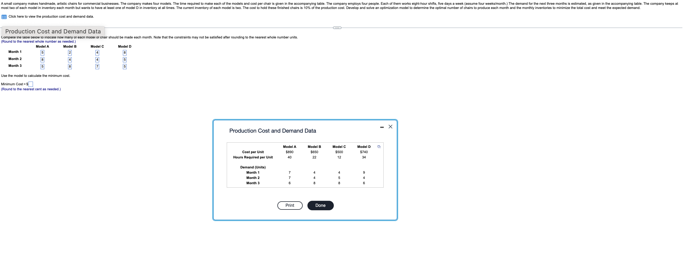Select the Month 1 Model A input box
Screen dimensions: 685x255
[x=42, y=53]
